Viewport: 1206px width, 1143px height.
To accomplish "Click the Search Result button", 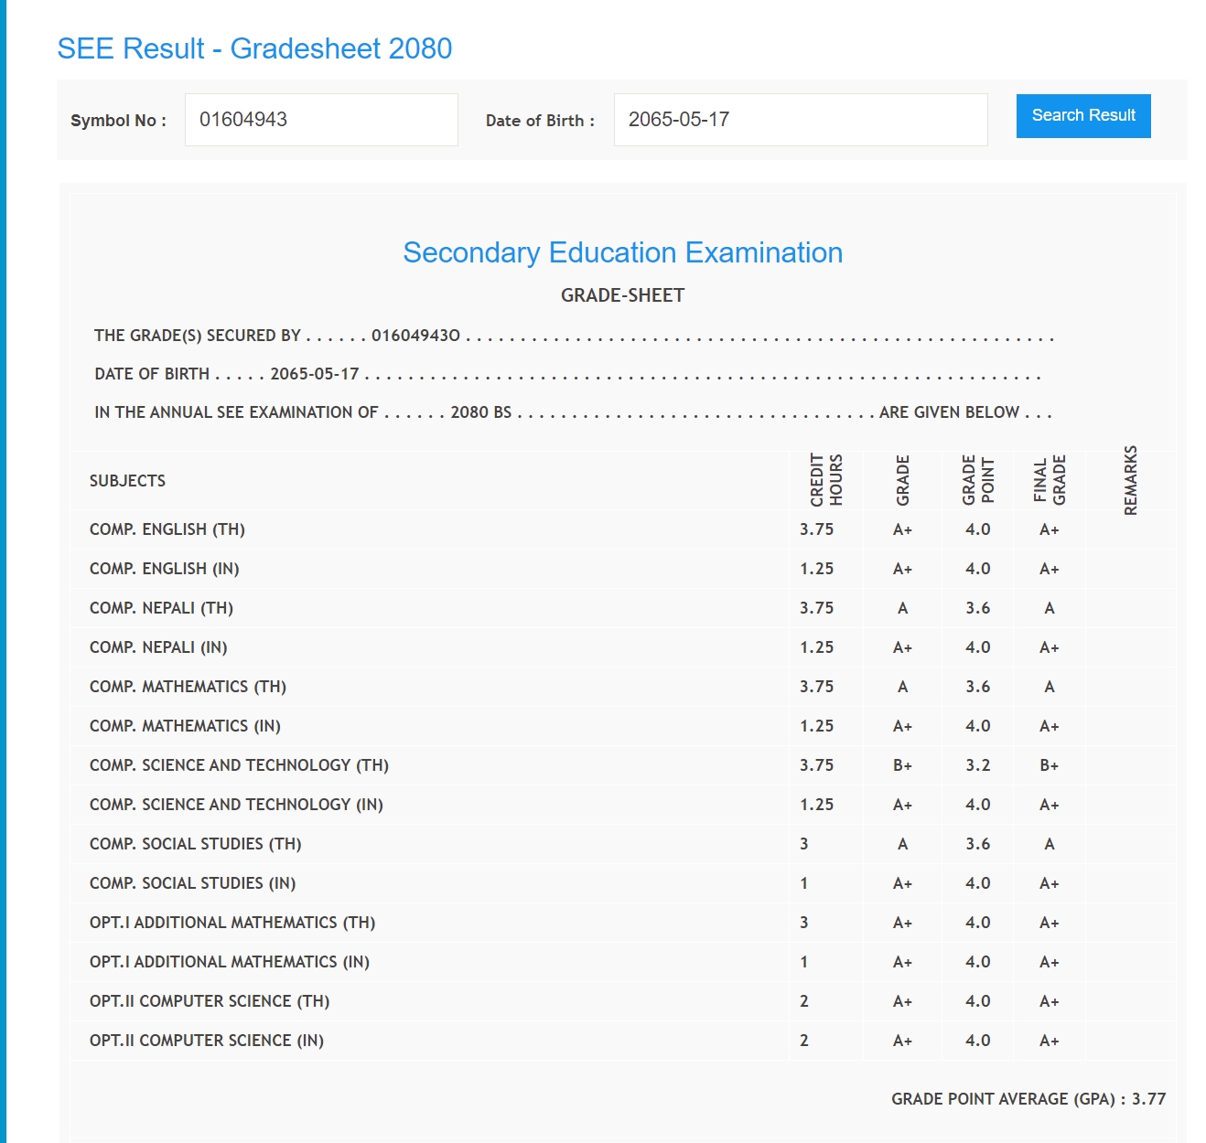I will click(1082, 116).
